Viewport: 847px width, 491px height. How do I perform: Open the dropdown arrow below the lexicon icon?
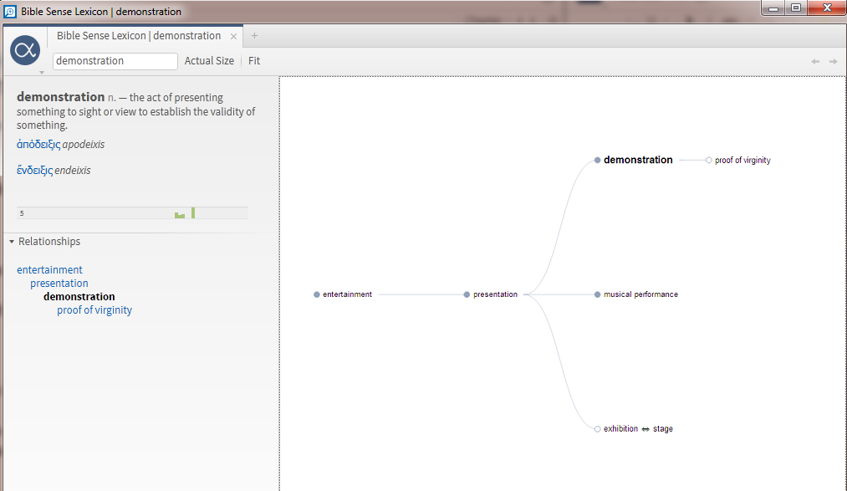coord(42,73)
